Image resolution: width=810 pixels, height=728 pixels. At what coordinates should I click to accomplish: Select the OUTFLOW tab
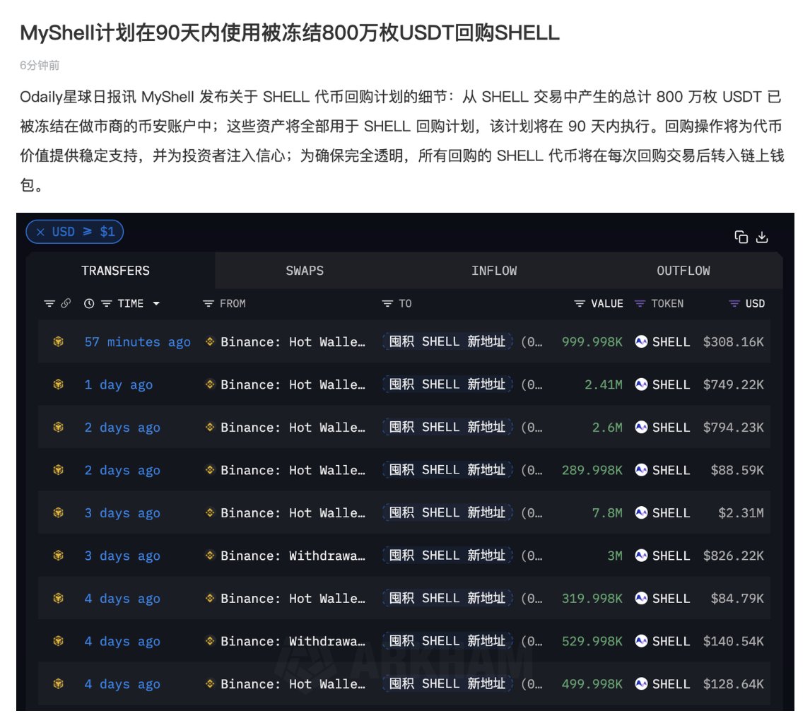pyautogui.click(x=683, y=271)
